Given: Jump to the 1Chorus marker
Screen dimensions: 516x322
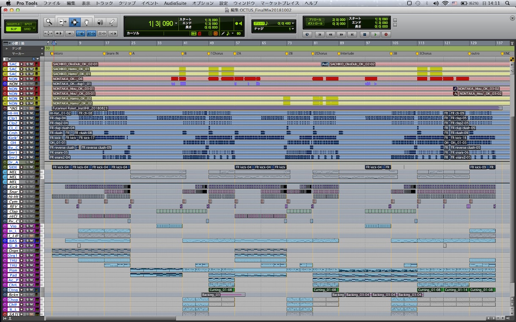Looking at the screenshot, I should [x=215, y=54].
